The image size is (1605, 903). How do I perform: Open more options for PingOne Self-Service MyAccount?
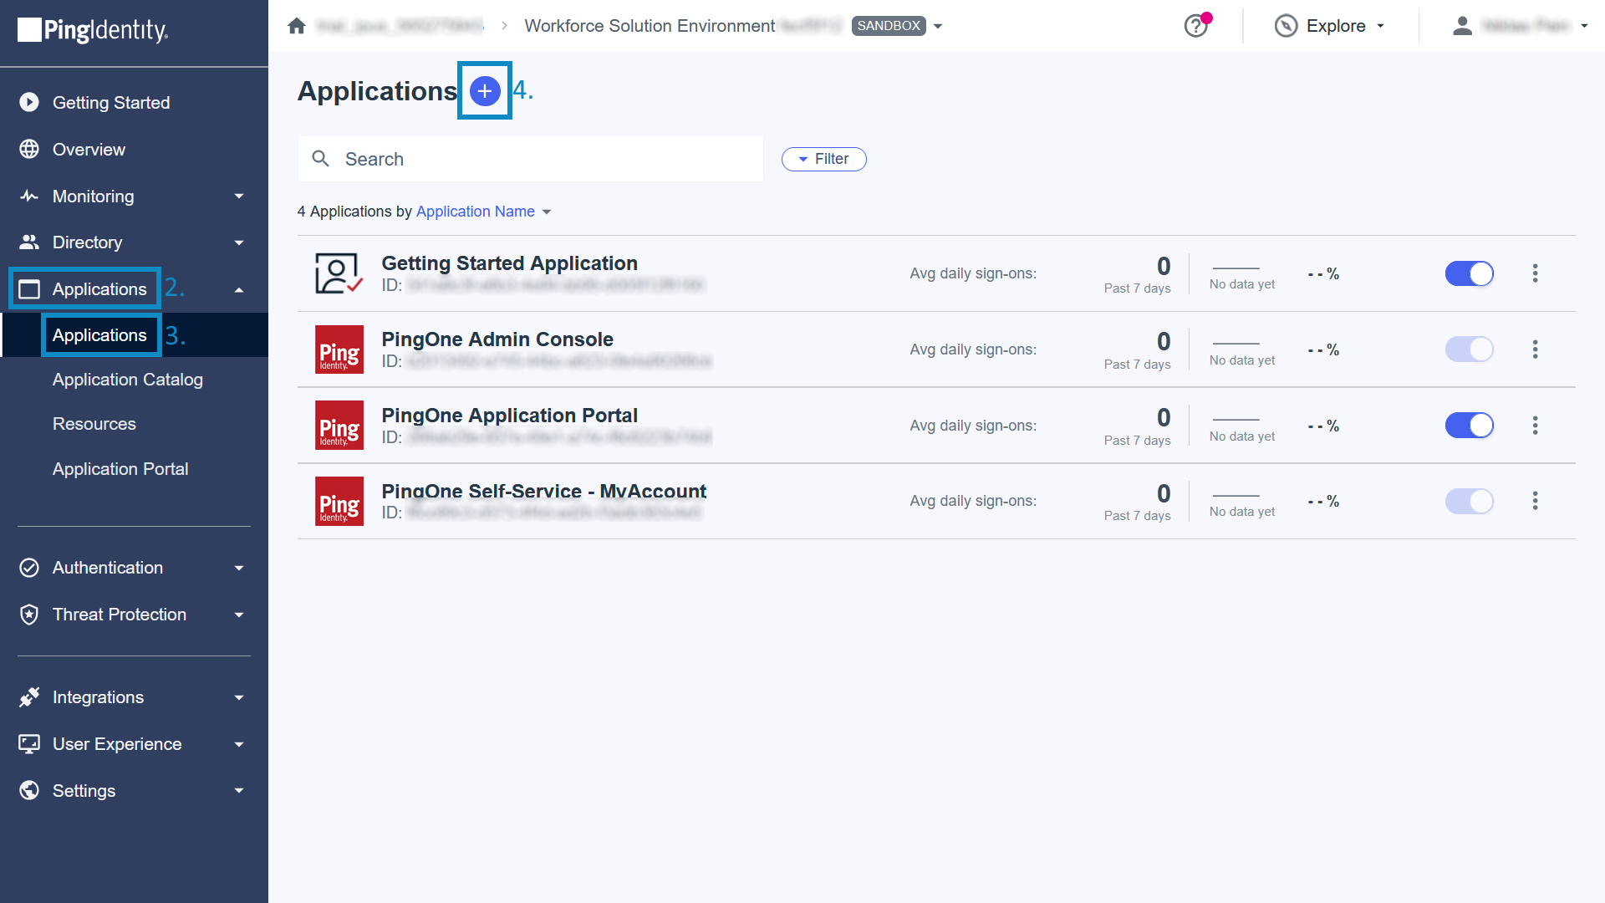click(1535, 501)
